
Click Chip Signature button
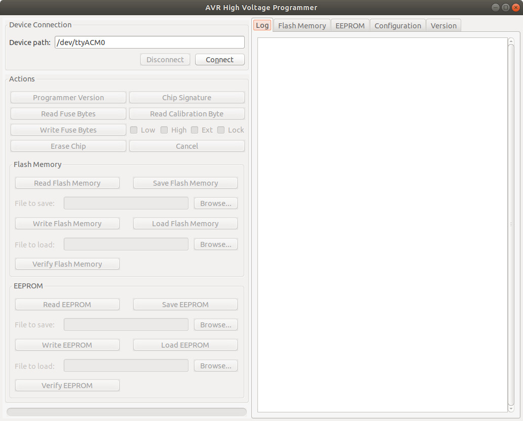click(x=187, y=98)
